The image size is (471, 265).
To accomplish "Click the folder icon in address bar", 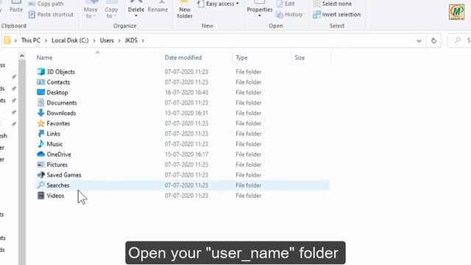I will (7, 40).
